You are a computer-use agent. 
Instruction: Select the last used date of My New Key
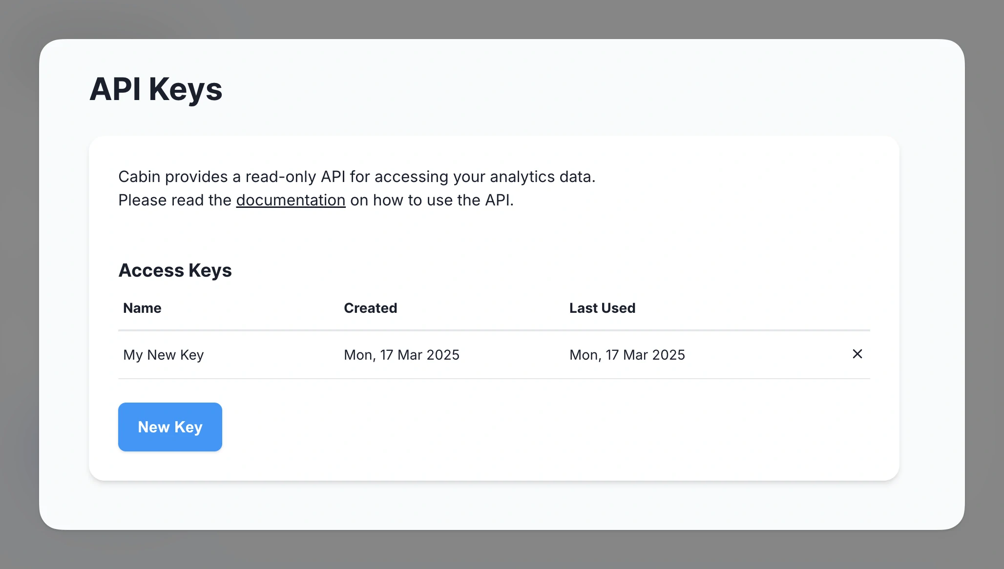tap(627, 355)
